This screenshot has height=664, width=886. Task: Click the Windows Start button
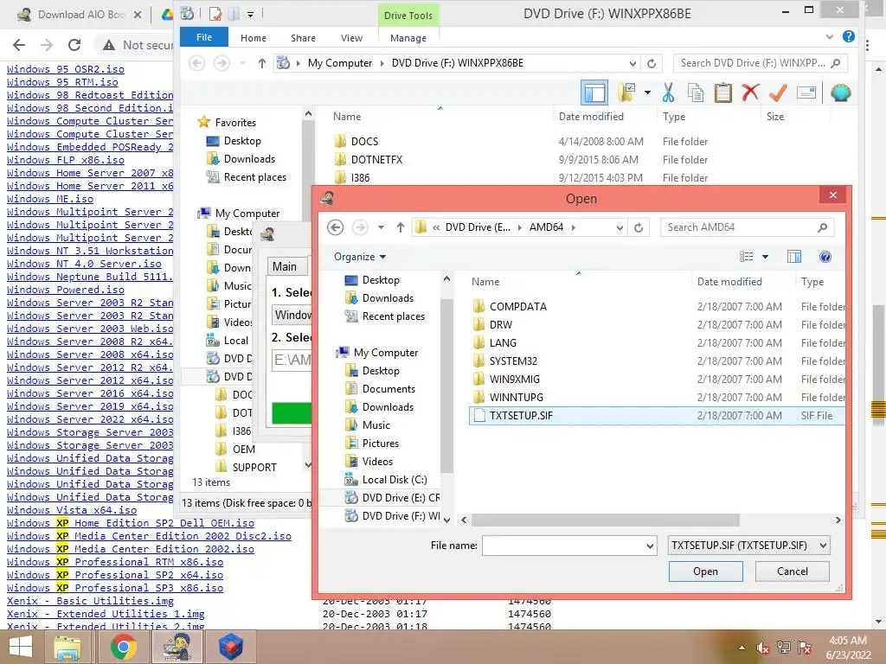(21, 647)
